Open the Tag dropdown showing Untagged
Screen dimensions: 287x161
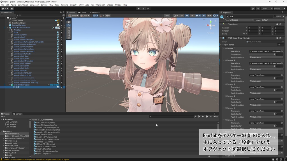tap(241, 20)
